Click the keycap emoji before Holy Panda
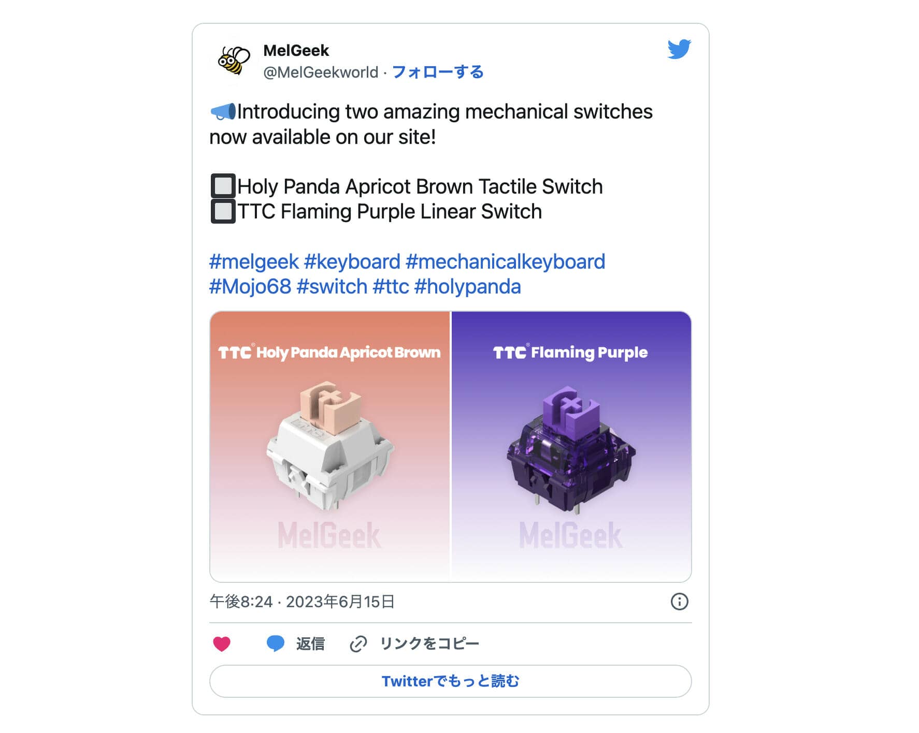This screenshot has height=733, width=919. [x=223, y=186]
